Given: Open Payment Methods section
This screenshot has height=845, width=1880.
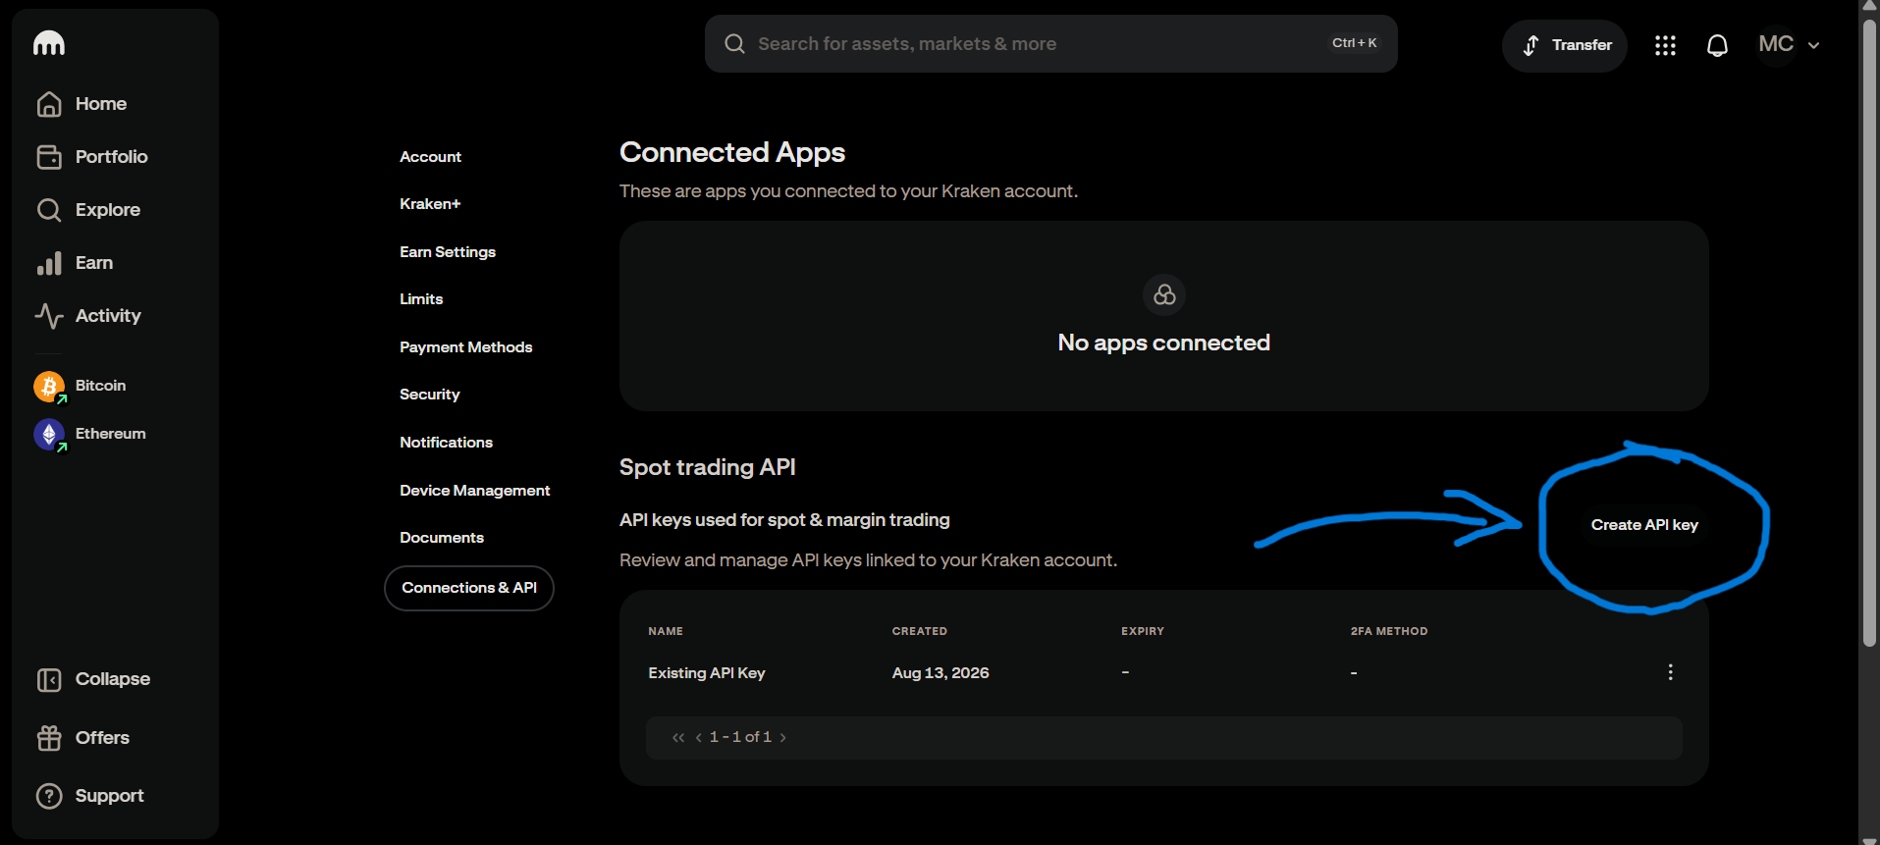Looking at the screenshot, I should [466, 347].
